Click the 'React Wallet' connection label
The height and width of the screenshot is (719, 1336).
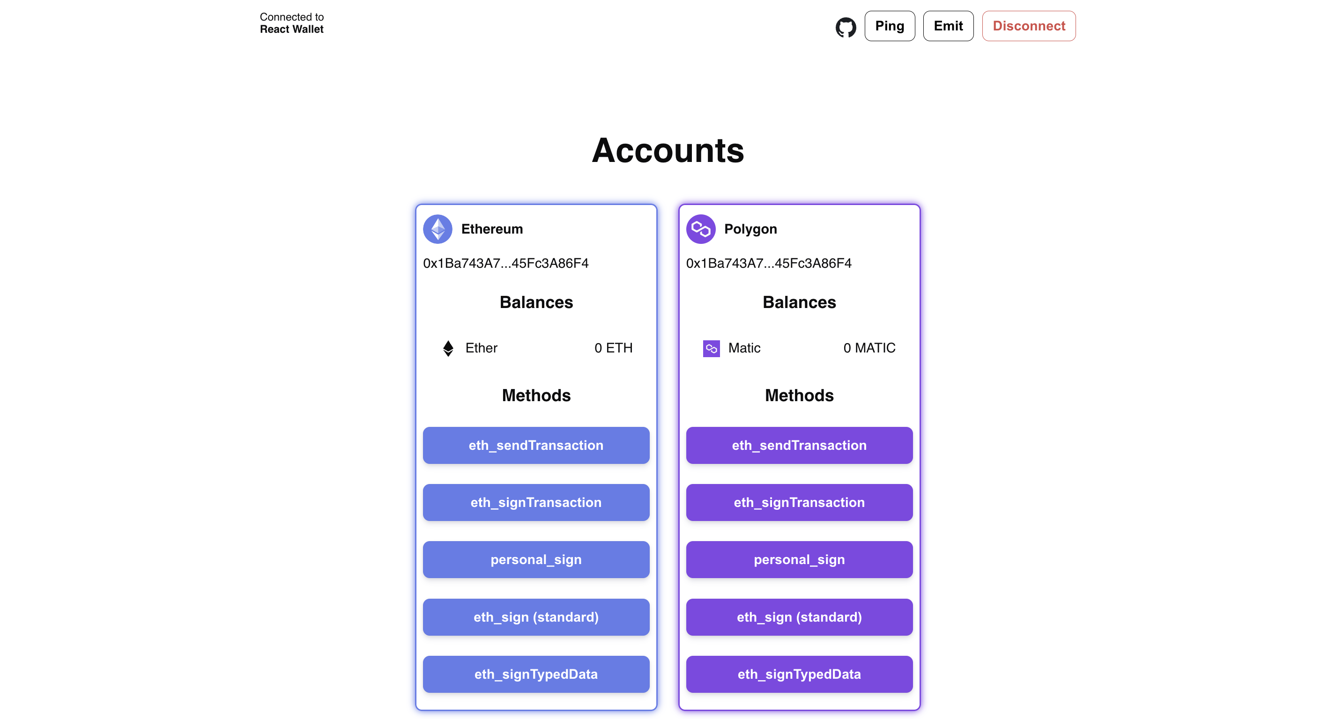tap(291, 29)
